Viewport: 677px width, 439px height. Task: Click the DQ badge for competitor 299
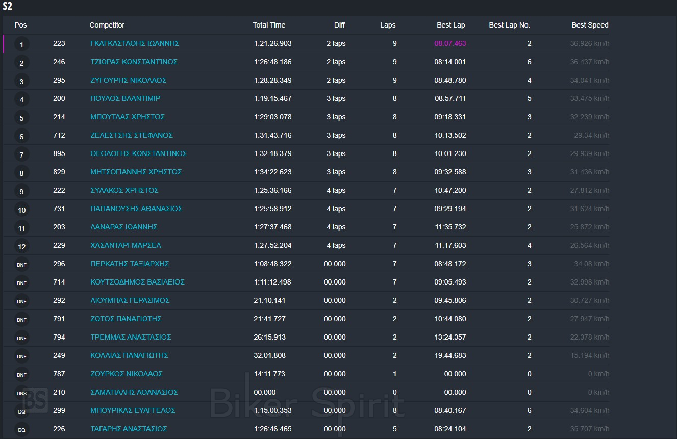(x=21, y=411)
